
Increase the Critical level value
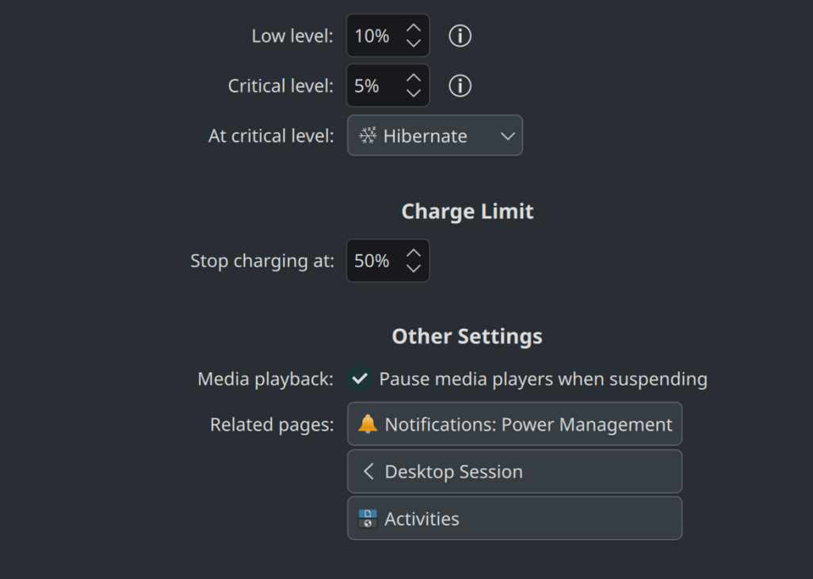414,78
